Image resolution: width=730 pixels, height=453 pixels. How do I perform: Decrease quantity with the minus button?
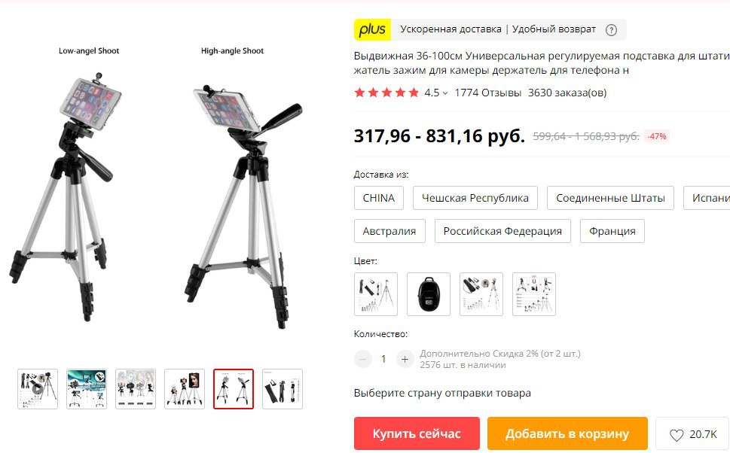pos(362,359)
